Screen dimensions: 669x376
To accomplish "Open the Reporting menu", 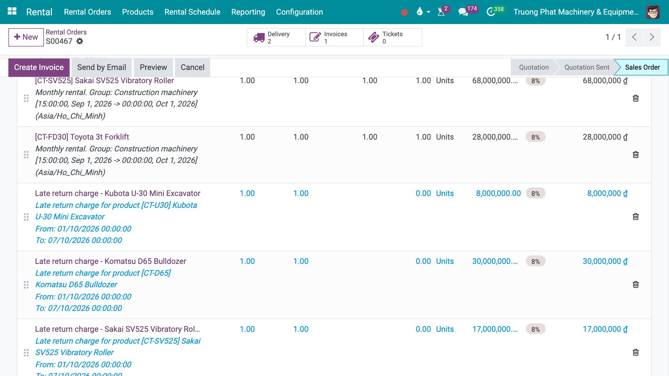I will [248, 12].
